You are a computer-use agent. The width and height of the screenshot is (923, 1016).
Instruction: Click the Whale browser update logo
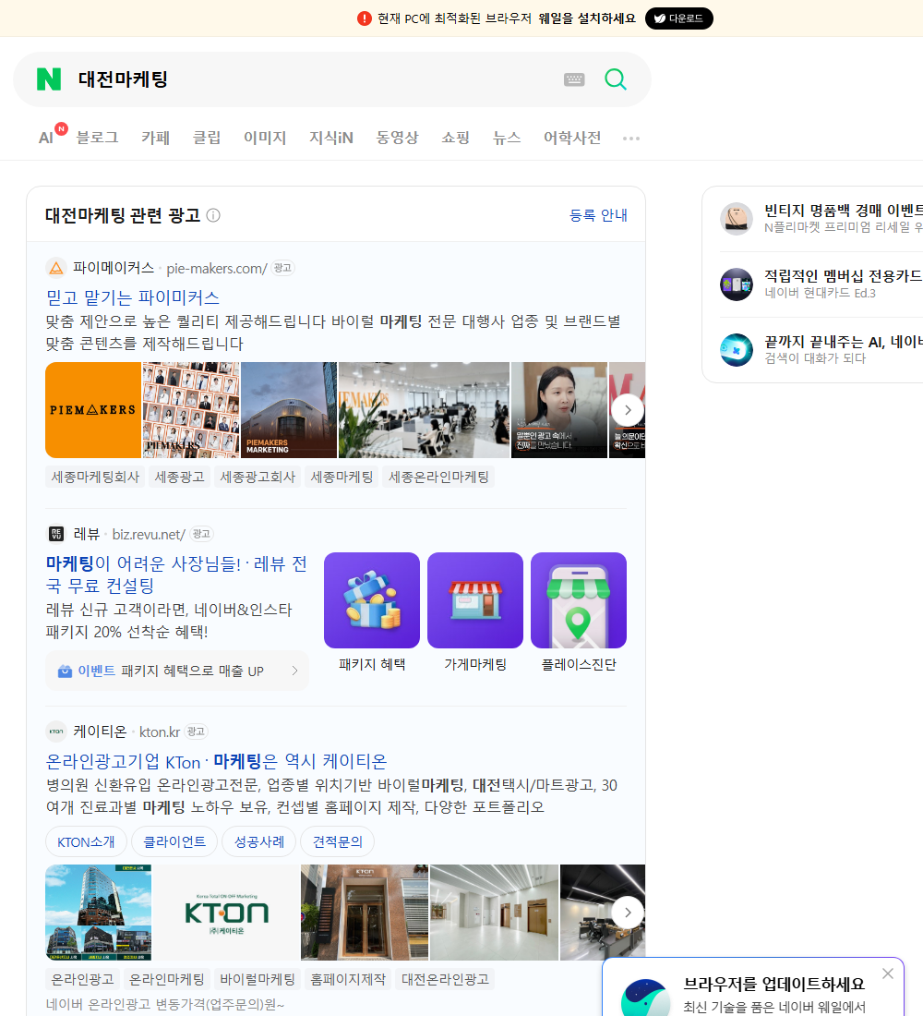[x=645, y=998]
